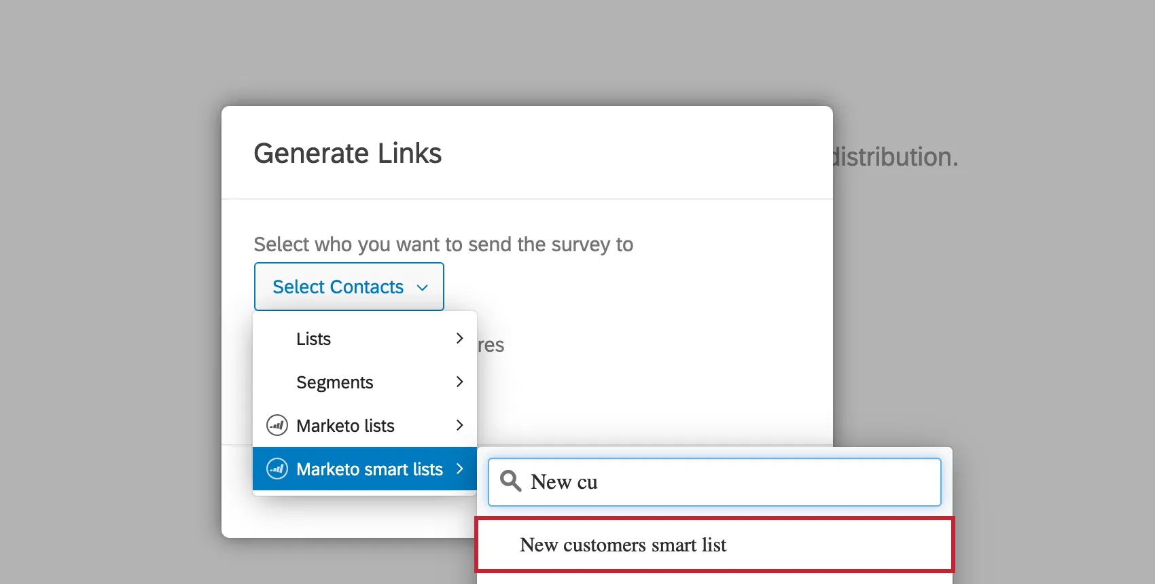This screenshot has height=584, width=1155.
Task: Expand the Segments submenu arrow
Action: (x=459, y=382)
